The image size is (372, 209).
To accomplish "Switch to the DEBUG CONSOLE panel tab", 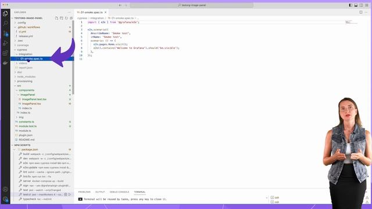I will pyautogui.click(x=119, y=192).
